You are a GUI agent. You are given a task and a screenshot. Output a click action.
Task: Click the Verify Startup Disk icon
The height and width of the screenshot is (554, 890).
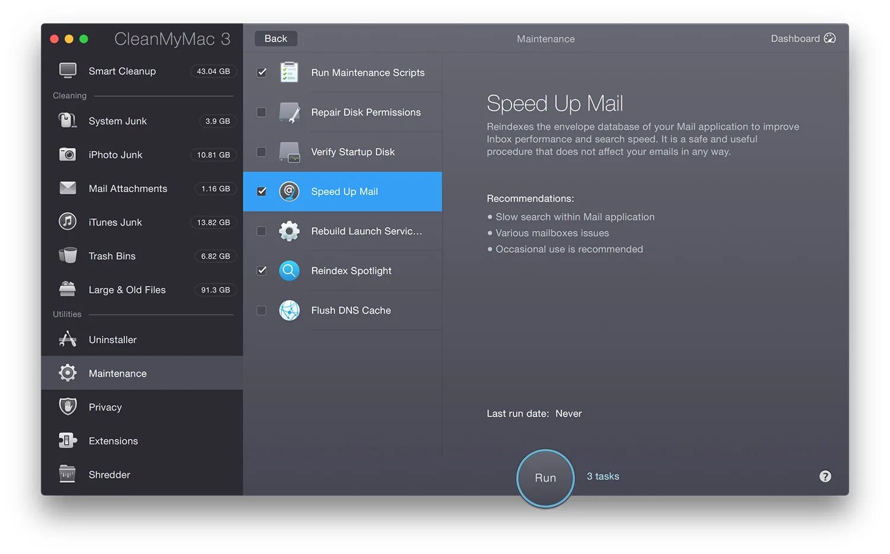289,152
